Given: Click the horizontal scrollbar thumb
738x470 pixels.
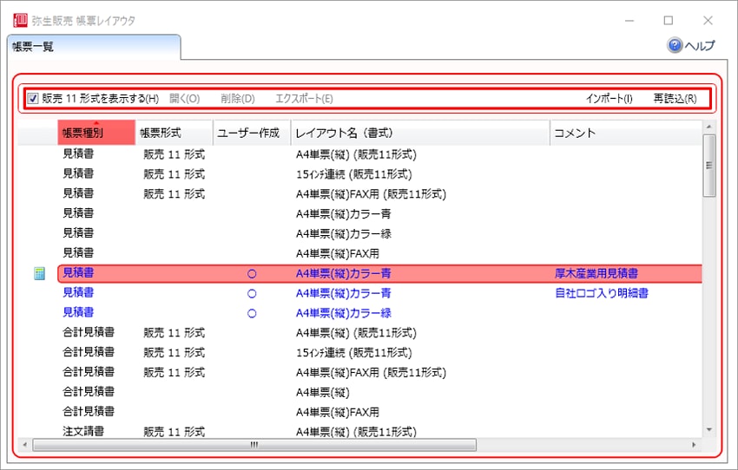Looking at the screenshot, I should coord(254,445).
